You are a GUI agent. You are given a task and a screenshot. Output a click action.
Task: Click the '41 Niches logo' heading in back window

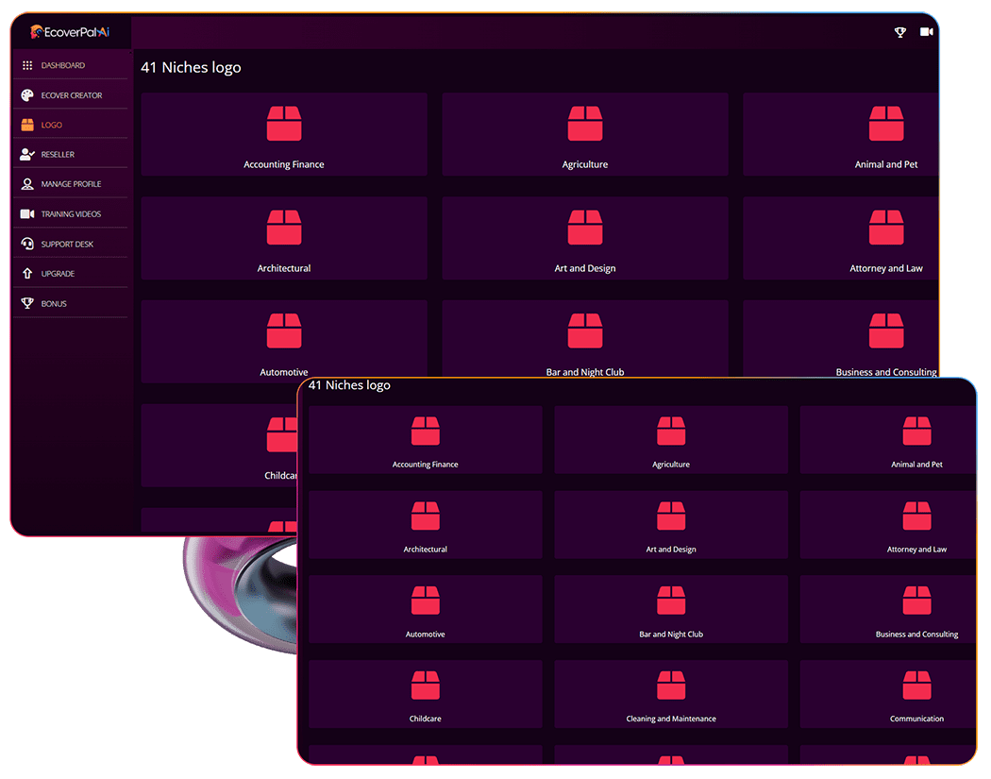pyautogui.click(x=191, y=68)
